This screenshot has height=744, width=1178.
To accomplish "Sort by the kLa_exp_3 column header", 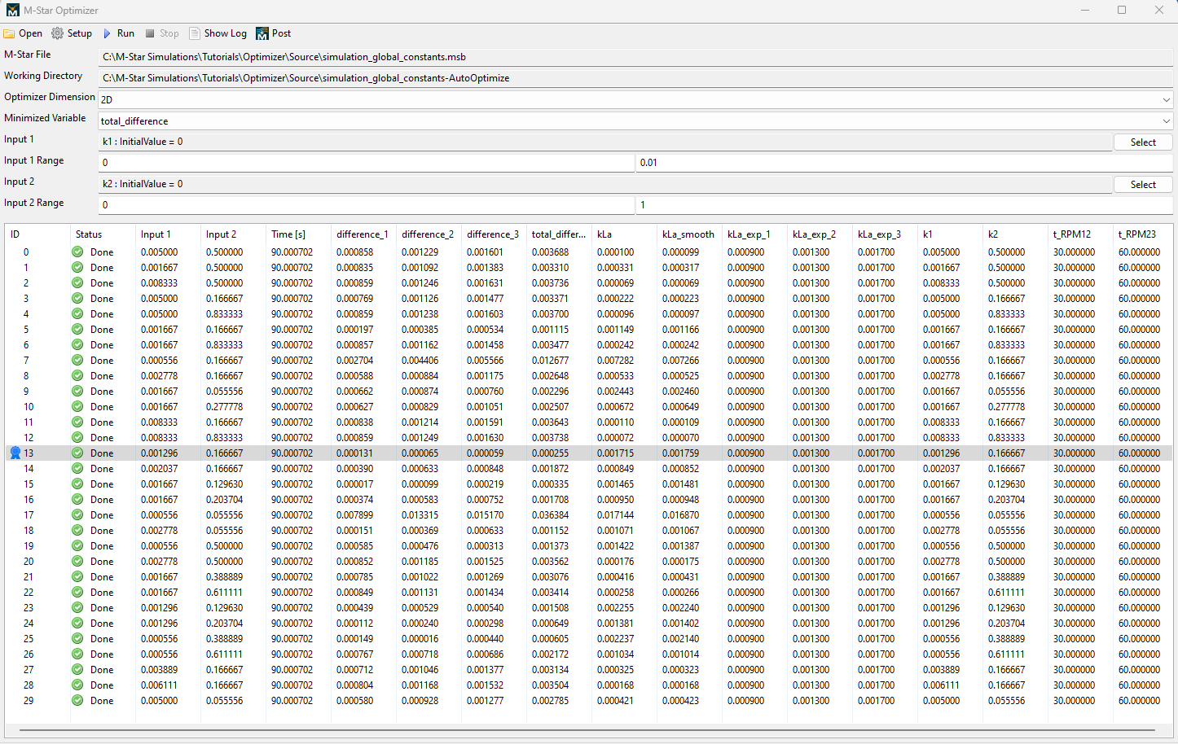I will [x=885, y=234].
